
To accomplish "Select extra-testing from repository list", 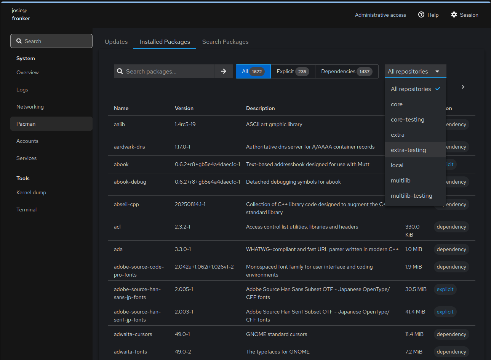I will pyautogui.click(x=408, y=150).
